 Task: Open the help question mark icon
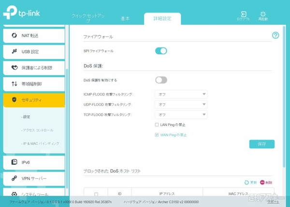(x=275, y=35)
